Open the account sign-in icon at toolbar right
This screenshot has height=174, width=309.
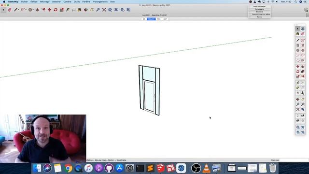tap(306, 10)
